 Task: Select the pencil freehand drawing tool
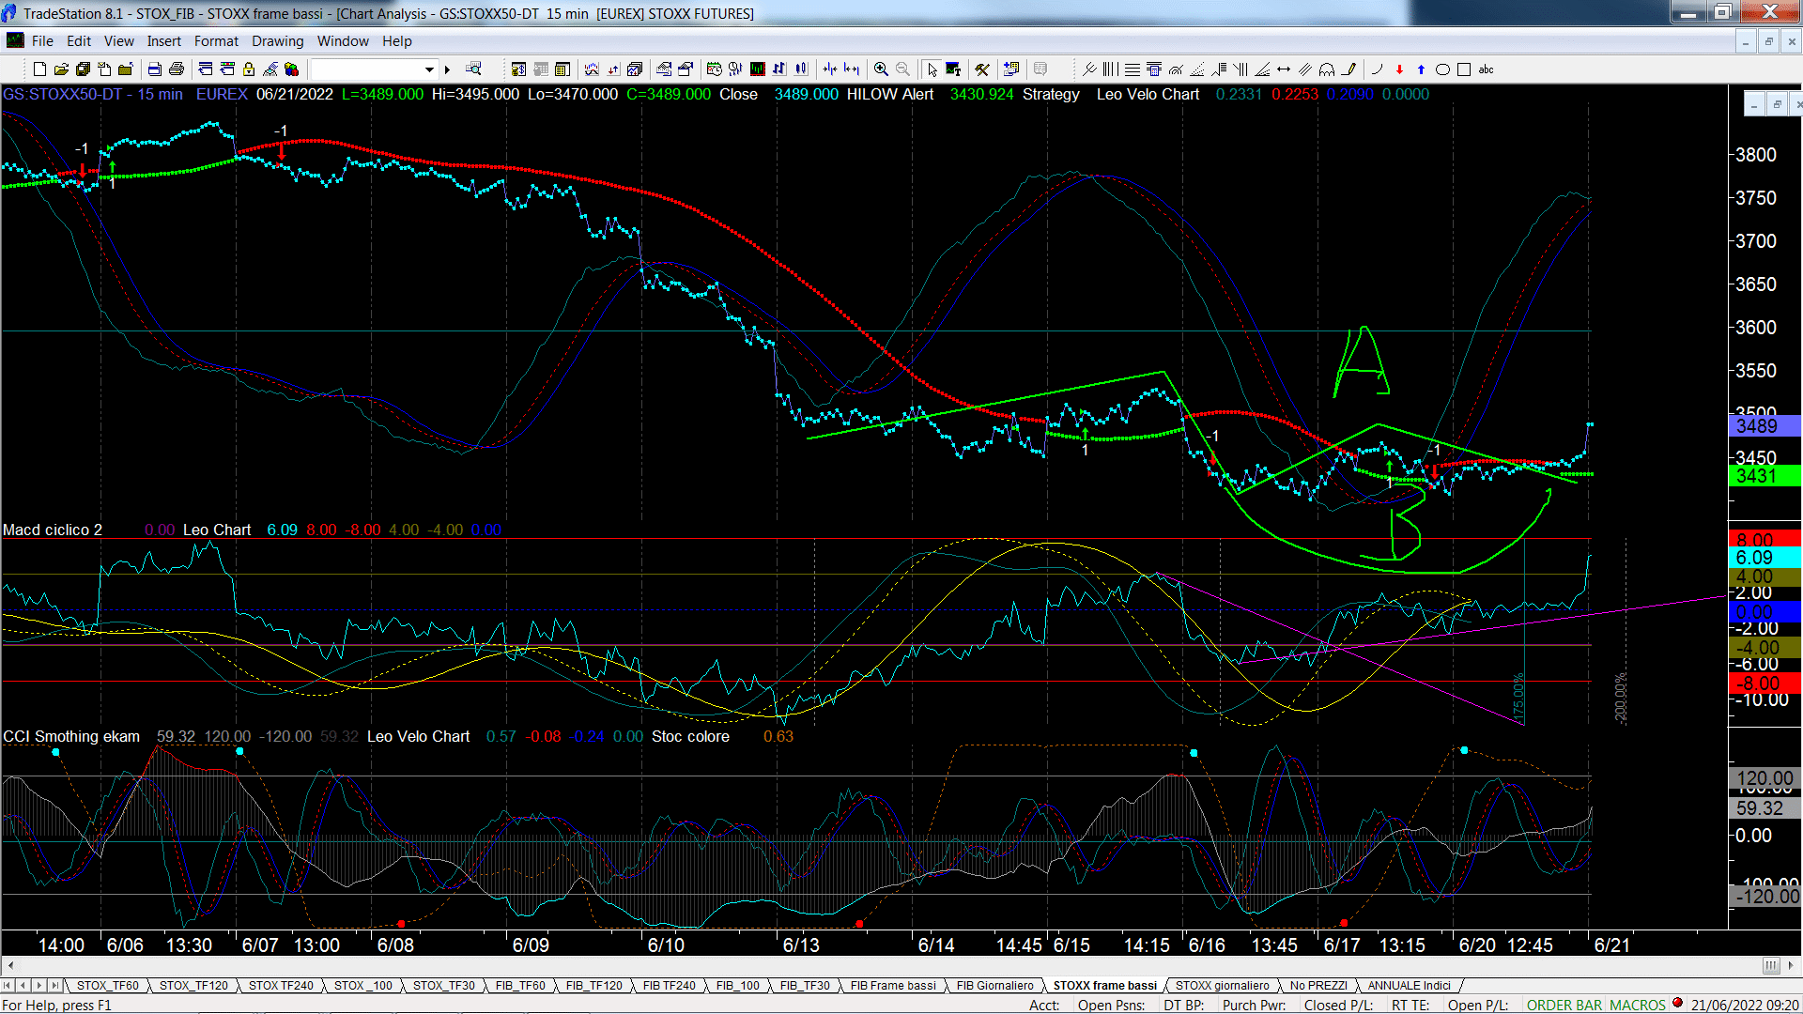pos(1348,69)
